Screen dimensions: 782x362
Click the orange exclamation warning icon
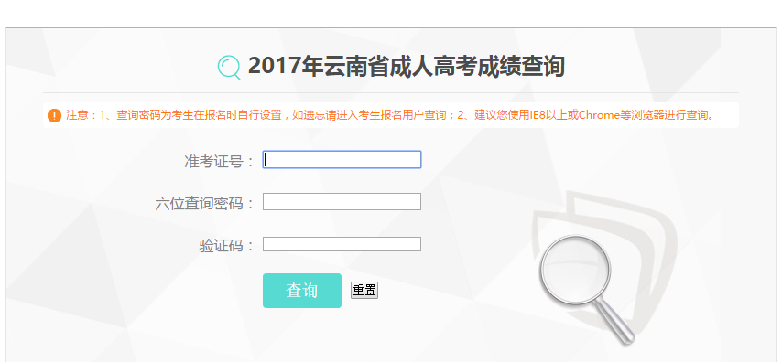[x=54, y=115]
